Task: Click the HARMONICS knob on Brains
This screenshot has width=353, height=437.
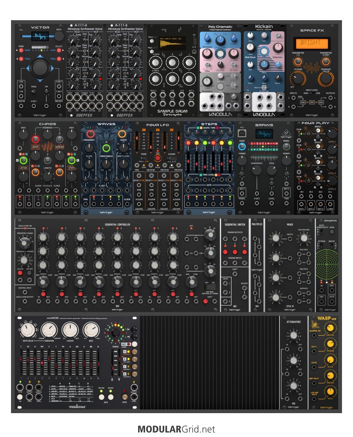Action: pos(256,170)
